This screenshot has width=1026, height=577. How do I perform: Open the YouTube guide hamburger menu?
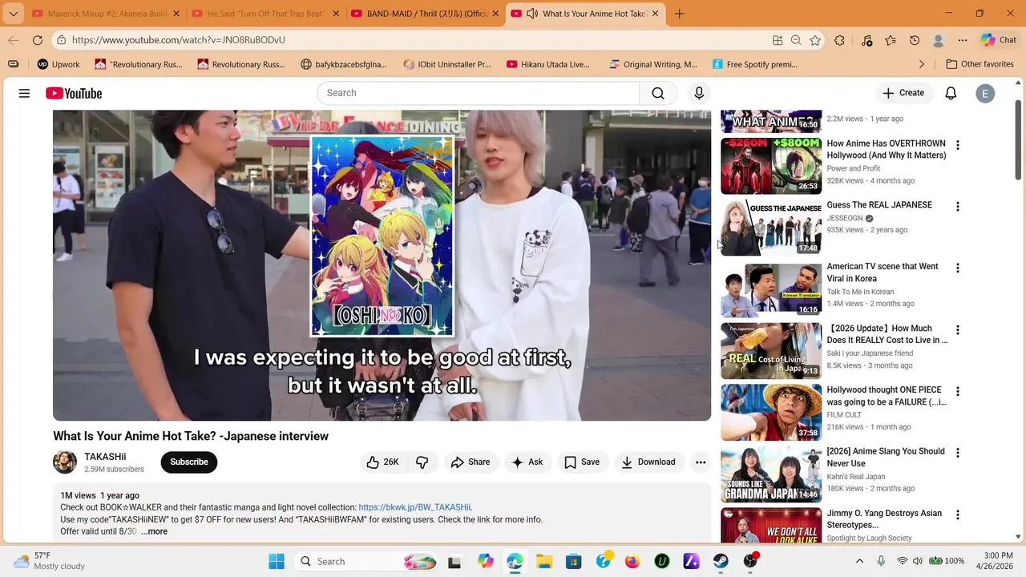(24, 94)
